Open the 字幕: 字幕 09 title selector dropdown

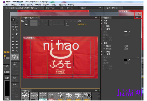pos(36,18)
